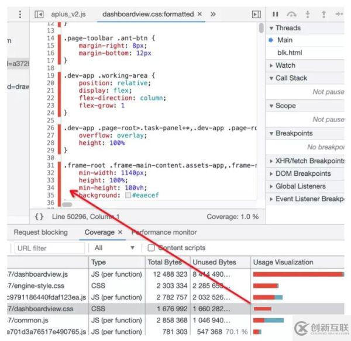Click the code editor vertical scrollbar

tap(261, 28)
